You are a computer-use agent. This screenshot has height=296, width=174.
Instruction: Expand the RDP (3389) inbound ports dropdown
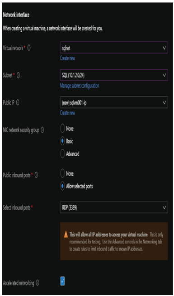tap(114, 207)
